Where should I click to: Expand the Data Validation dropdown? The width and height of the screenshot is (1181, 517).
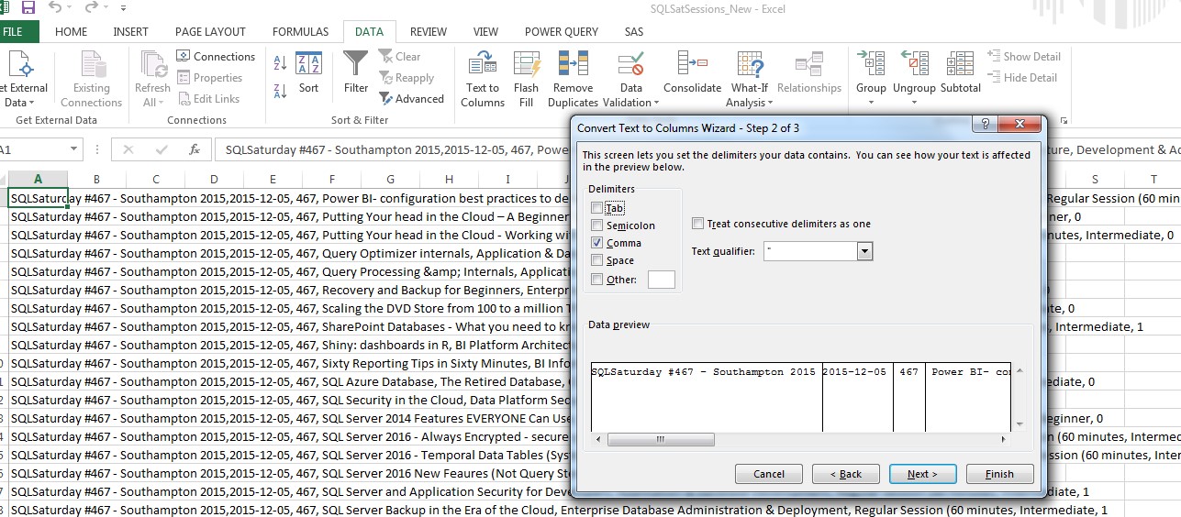point(656,103)
